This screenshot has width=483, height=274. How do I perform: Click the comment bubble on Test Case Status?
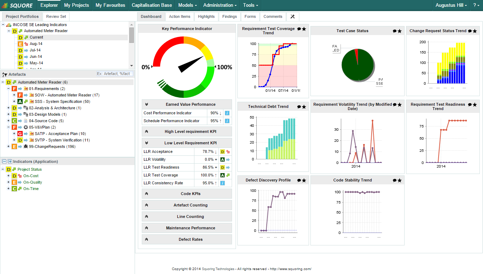(x=395, y=31)
